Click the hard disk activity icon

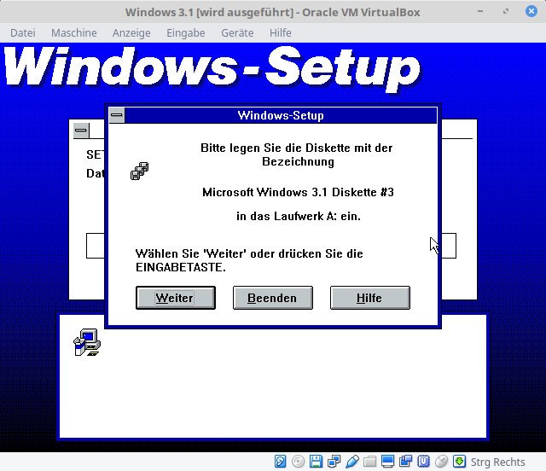tap(281, 462)
